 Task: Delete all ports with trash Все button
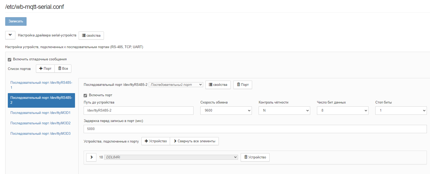[63, 69]
